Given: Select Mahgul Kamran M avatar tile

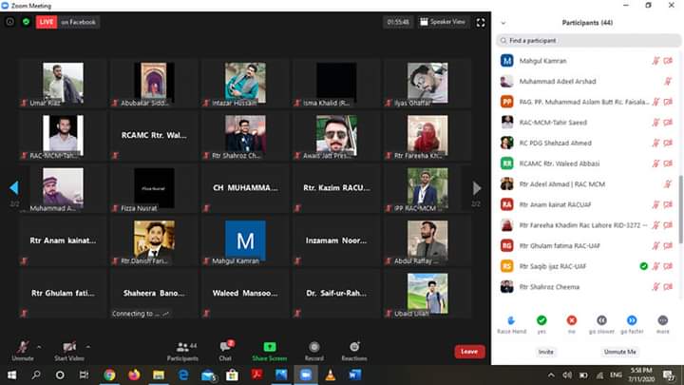Looking at the screenshot, I should 245,241.
